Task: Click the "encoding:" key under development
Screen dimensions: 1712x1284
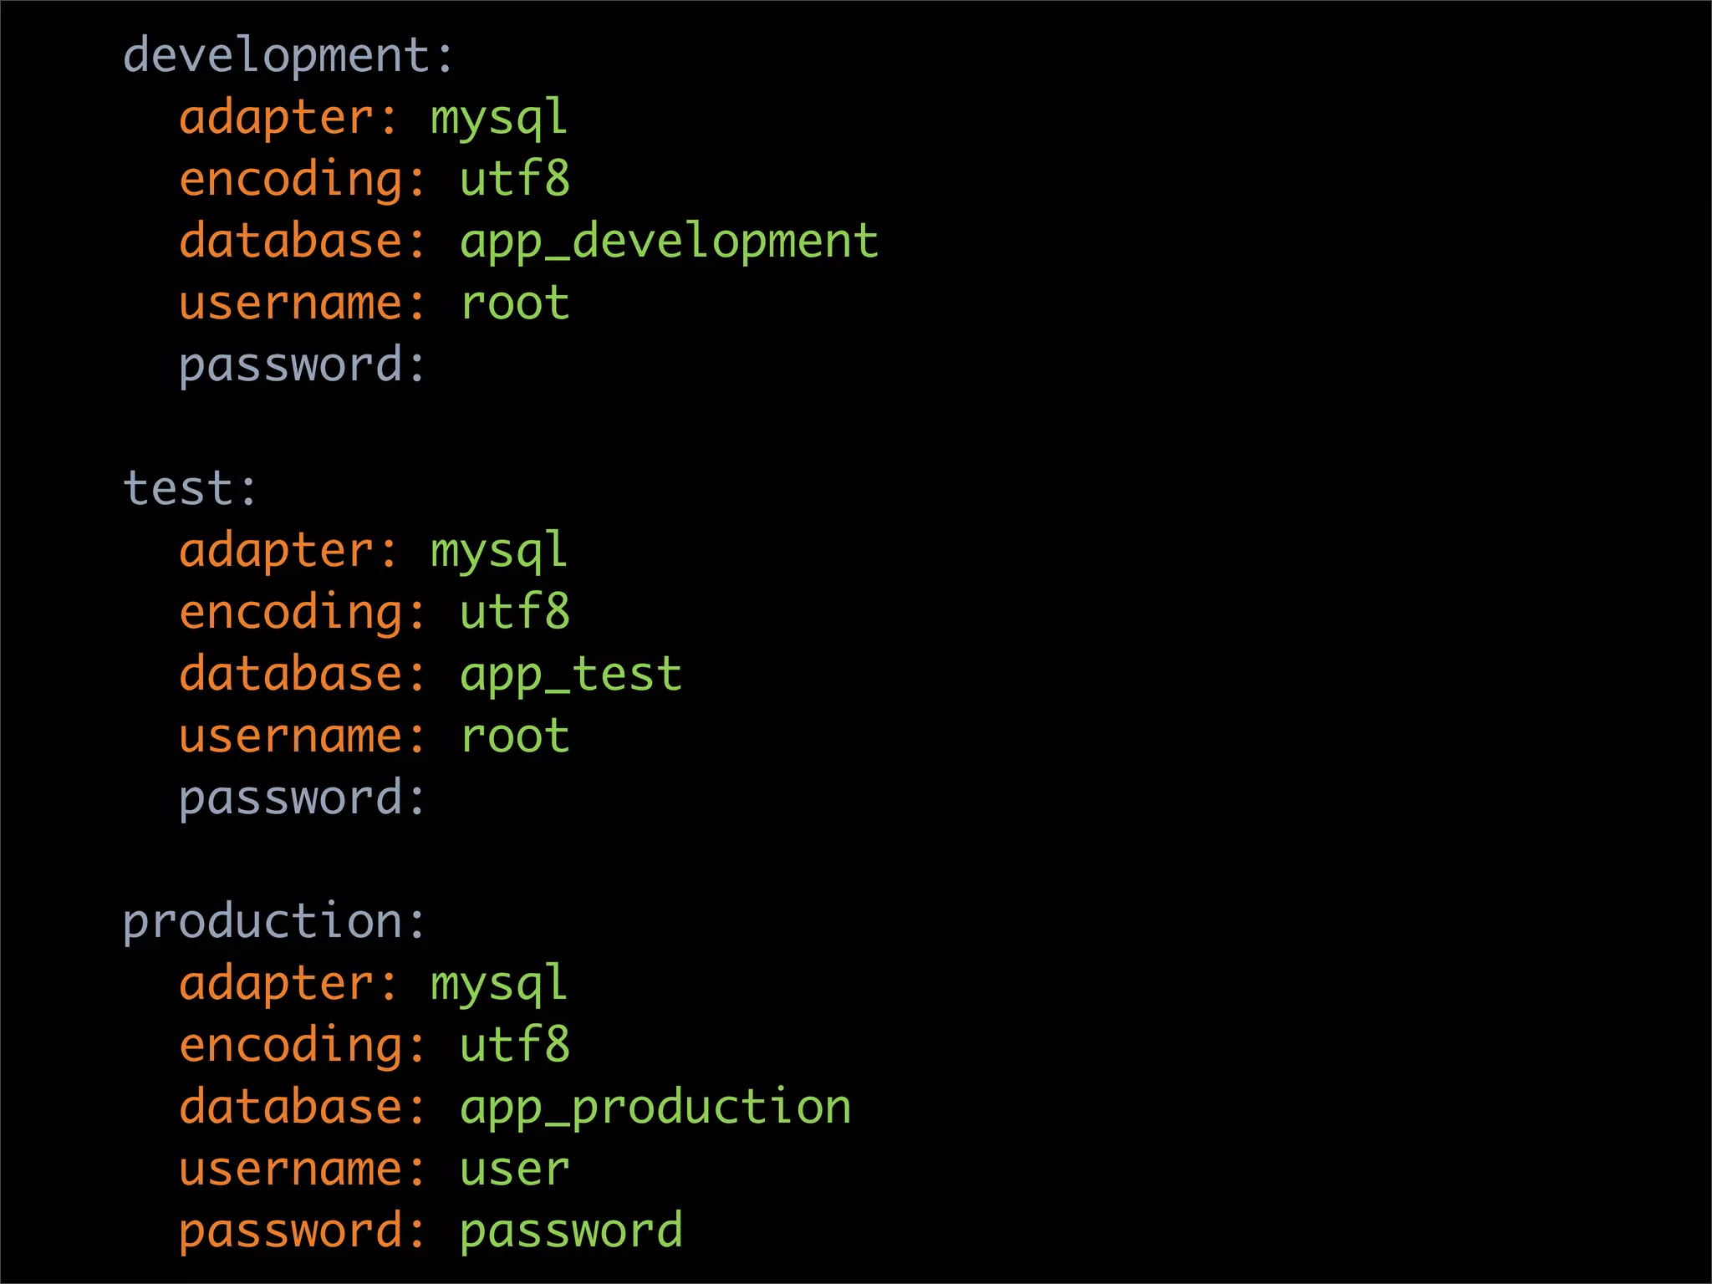Action: pyautogui.click(x=303, y=181)
